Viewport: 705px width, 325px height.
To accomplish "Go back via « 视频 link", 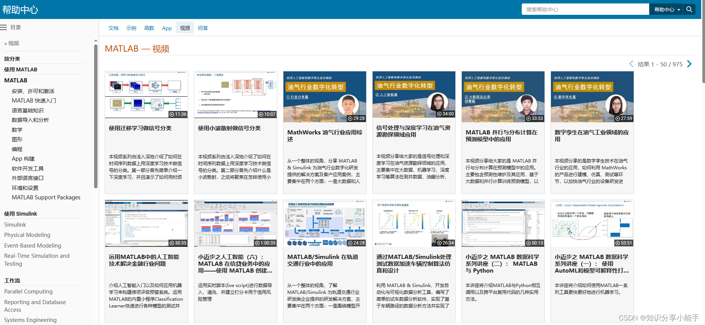I will [12, 43].
